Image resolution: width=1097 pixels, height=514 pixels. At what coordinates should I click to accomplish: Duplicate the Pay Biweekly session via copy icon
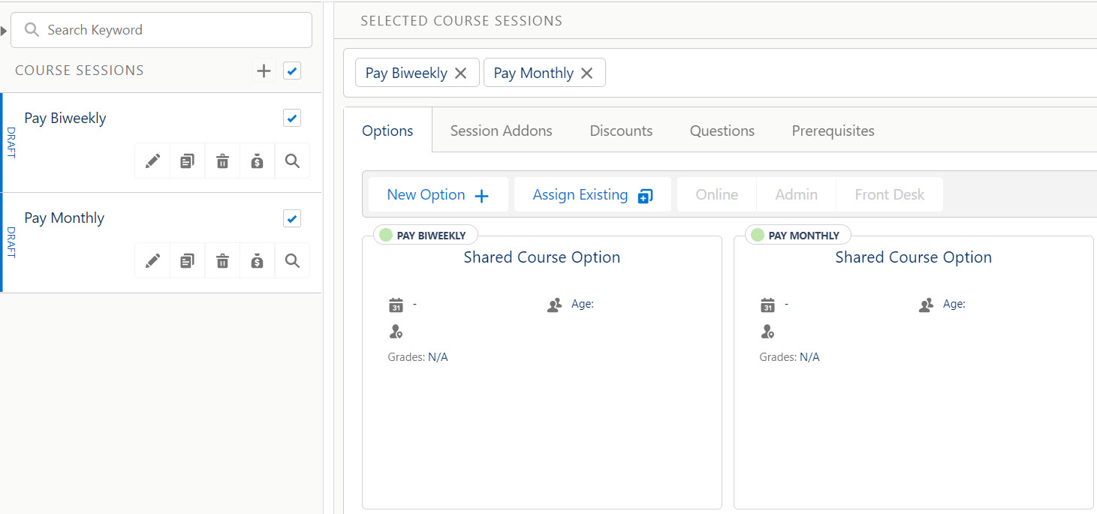pos(187,161)
